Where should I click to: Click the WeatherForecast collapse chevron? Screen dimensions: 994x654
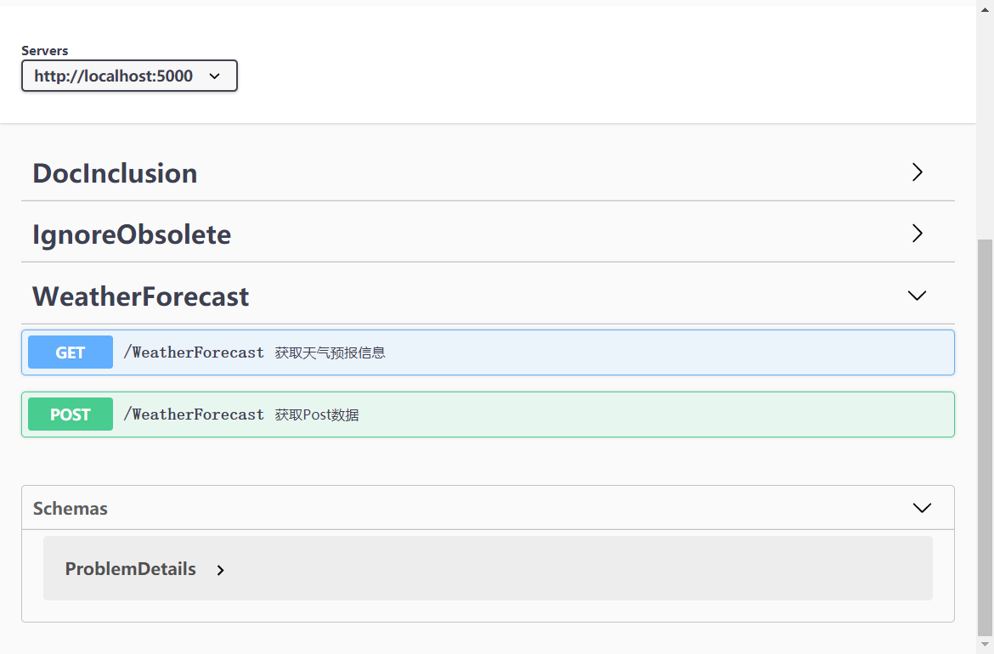[x=917, y=296]
